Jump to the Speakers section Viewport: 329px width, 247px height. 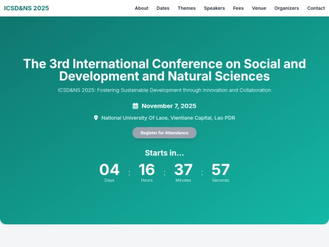[214, 8]
